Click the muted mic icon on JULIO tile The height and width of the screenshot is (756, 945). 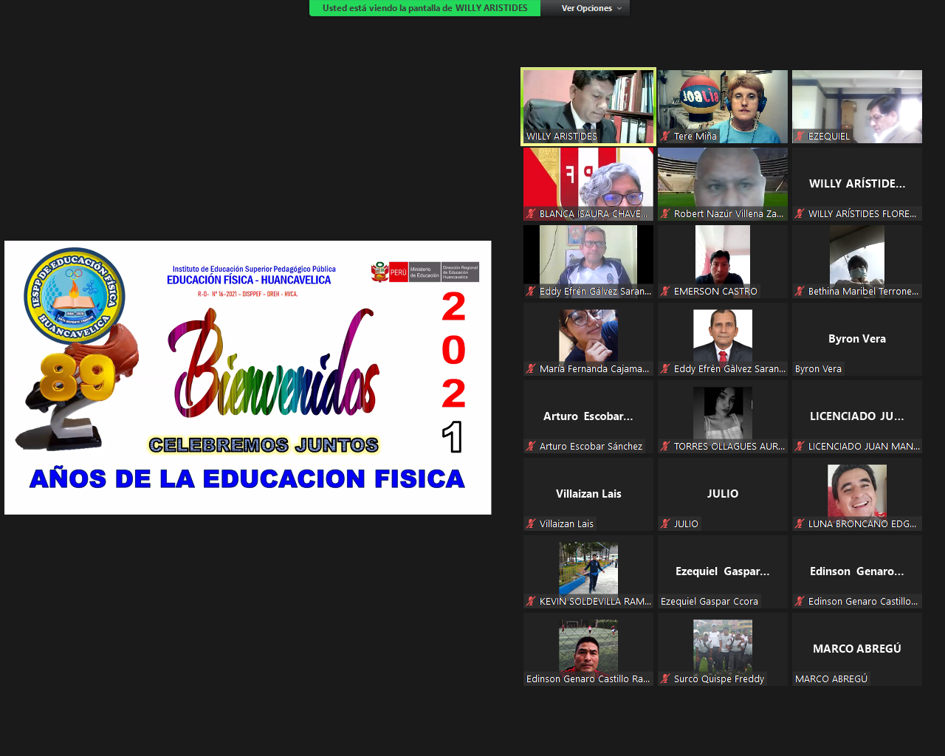click(x=665, y=524)
